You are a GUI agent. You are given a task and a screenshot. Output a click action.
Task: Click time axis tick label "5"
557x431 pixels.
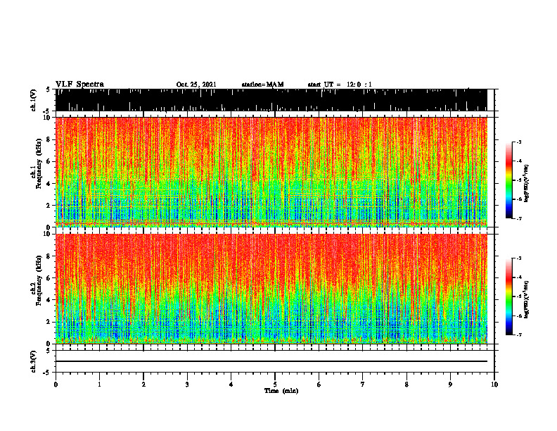coord(275,385)
